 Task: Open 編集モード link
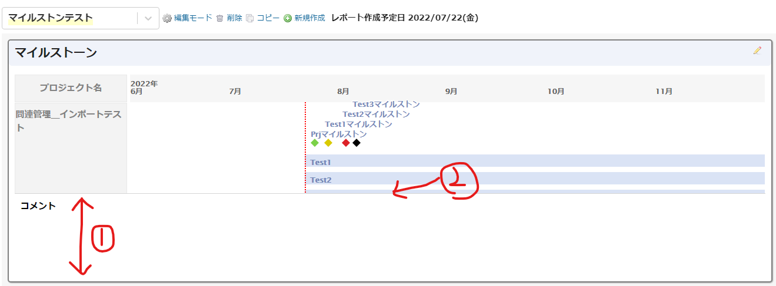point(193,18)
